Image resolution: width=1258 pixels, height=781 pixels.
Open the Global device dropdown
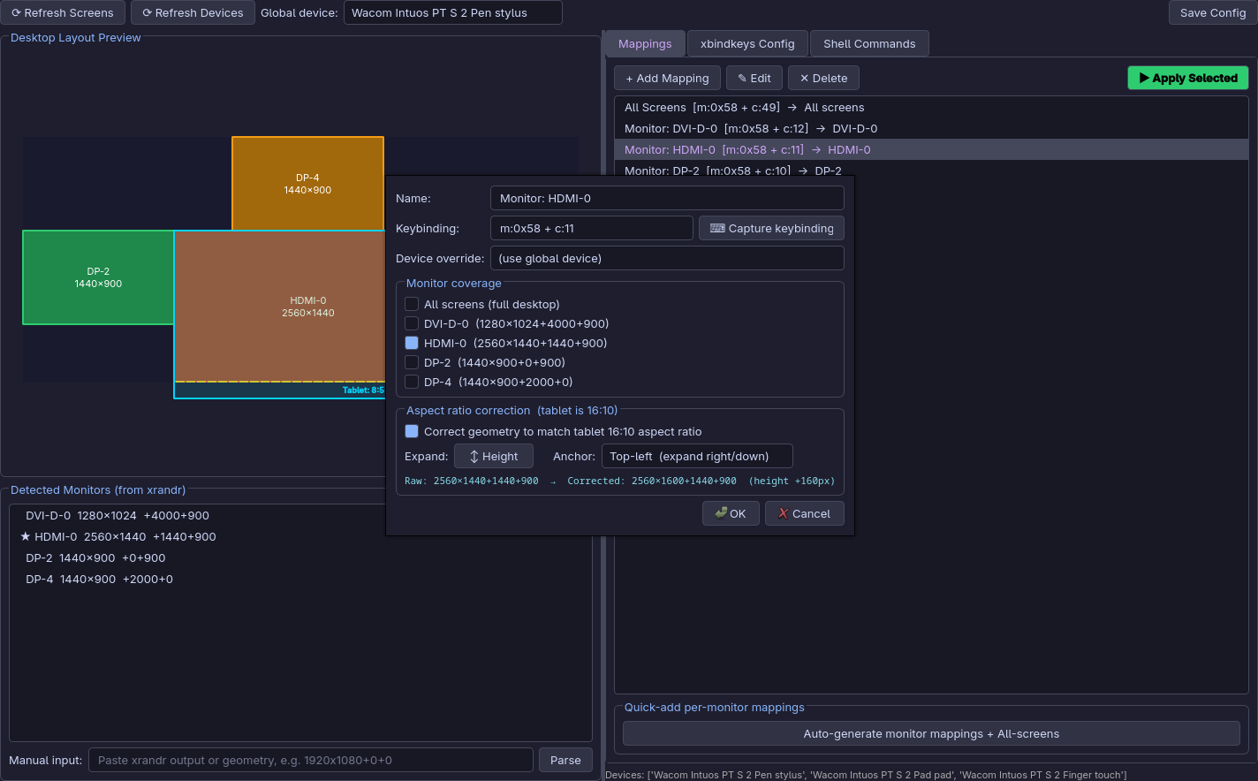pos(452,13)
